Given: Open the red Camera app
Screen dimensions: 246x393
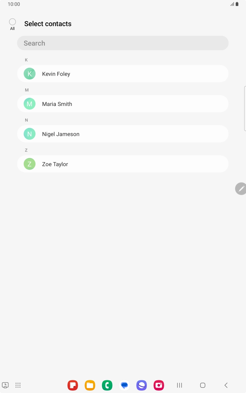Looking at the screenshot, I should click(159, 385).
